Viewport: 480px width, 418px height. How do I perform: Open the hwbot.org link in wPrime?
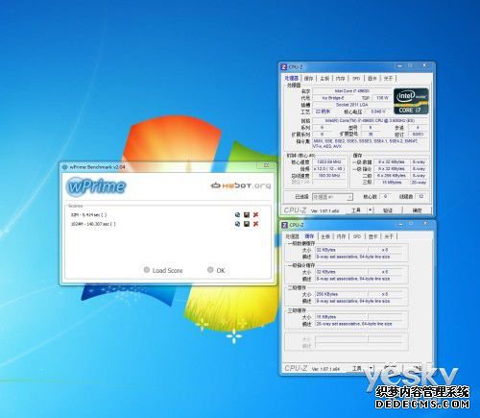pos(241,185)
